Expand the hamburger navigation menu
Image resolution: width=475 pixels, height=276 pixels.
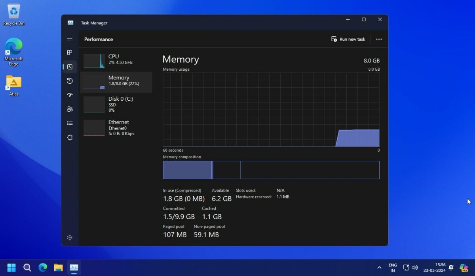(x=70, y=39)
